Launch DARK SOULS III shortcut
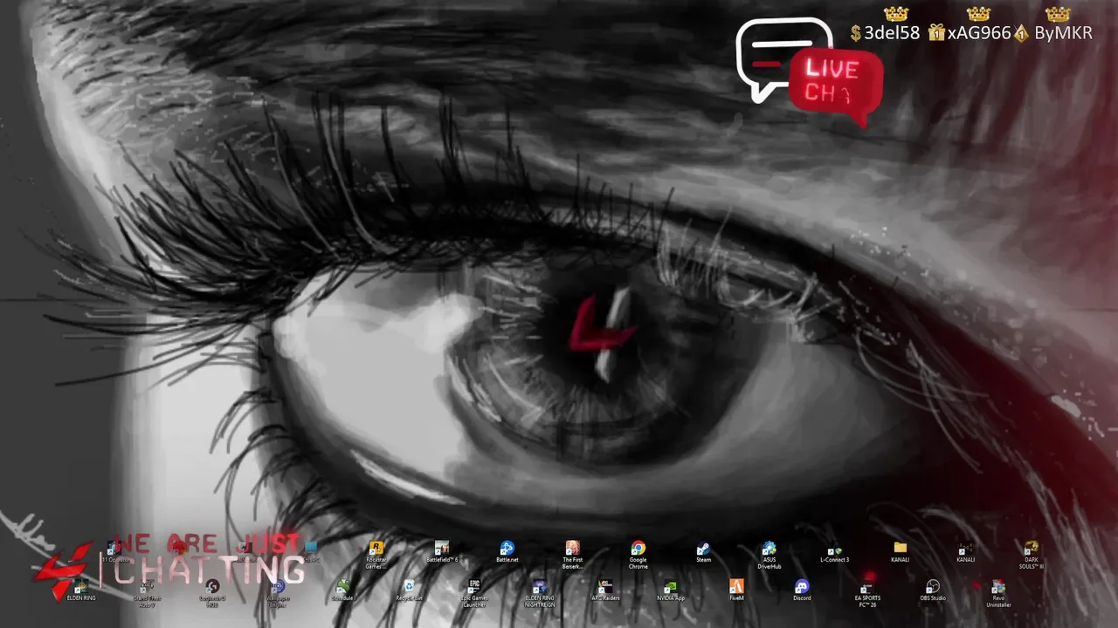 [1032, 555]
